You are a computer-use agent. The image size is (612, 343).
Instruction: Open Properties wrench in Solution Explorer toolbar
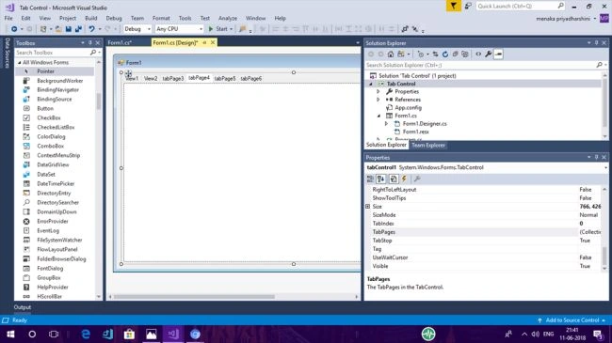(489, 55)
